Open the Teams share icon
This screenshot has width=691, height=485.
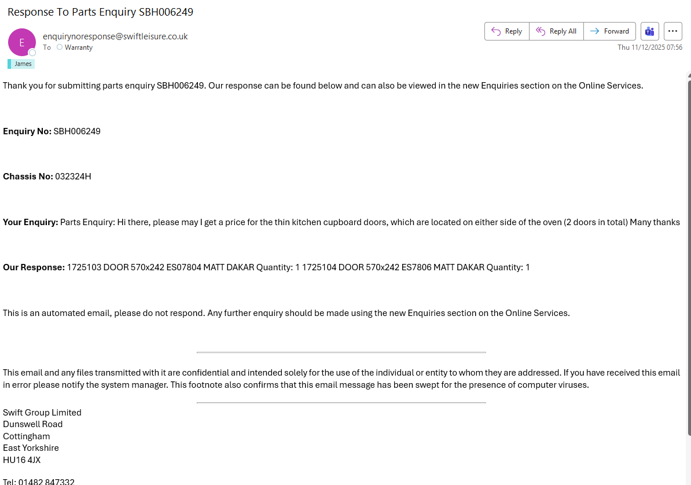pos(650,31)
